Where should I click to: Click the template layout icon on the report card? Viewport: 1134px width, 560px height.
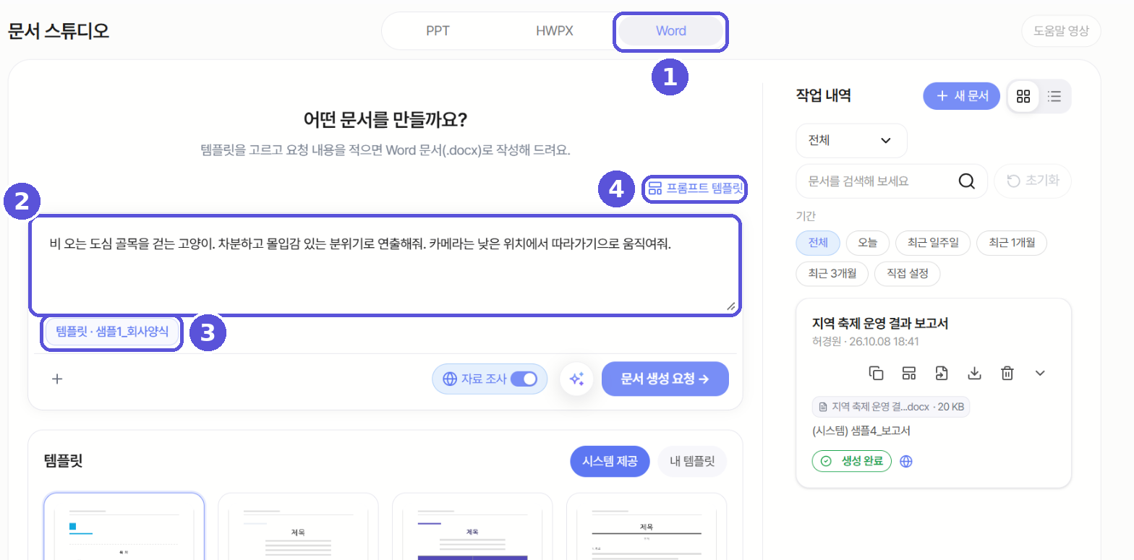point(909,373)
